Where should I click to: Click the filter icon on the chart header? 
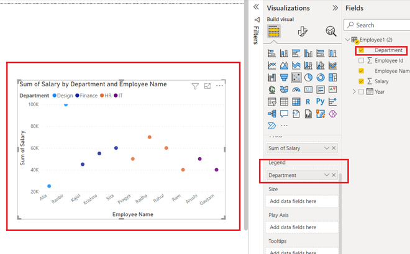[195, 86]
